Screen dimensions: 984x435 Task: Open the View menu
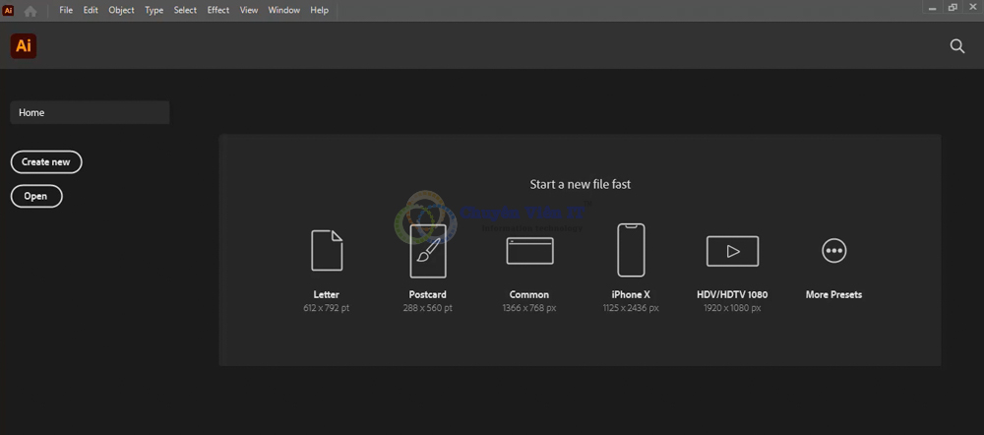coord(249,10)
